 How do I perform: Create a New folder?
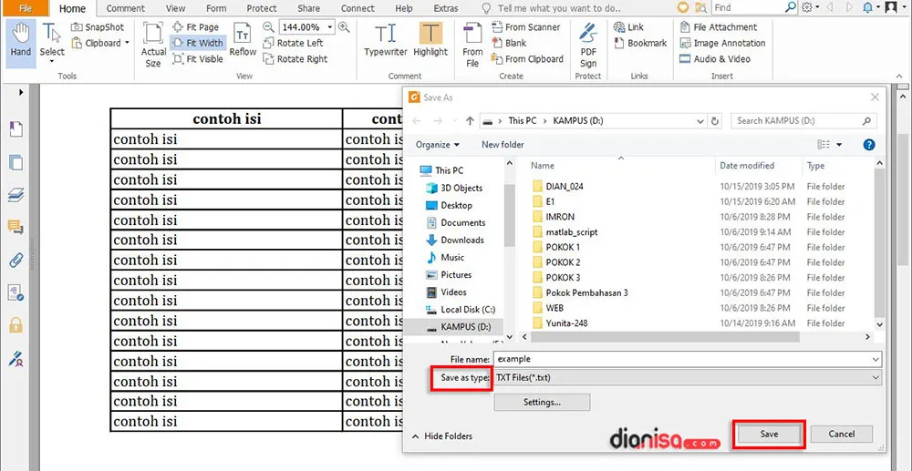pyautogui.click(x=503, y=145)
